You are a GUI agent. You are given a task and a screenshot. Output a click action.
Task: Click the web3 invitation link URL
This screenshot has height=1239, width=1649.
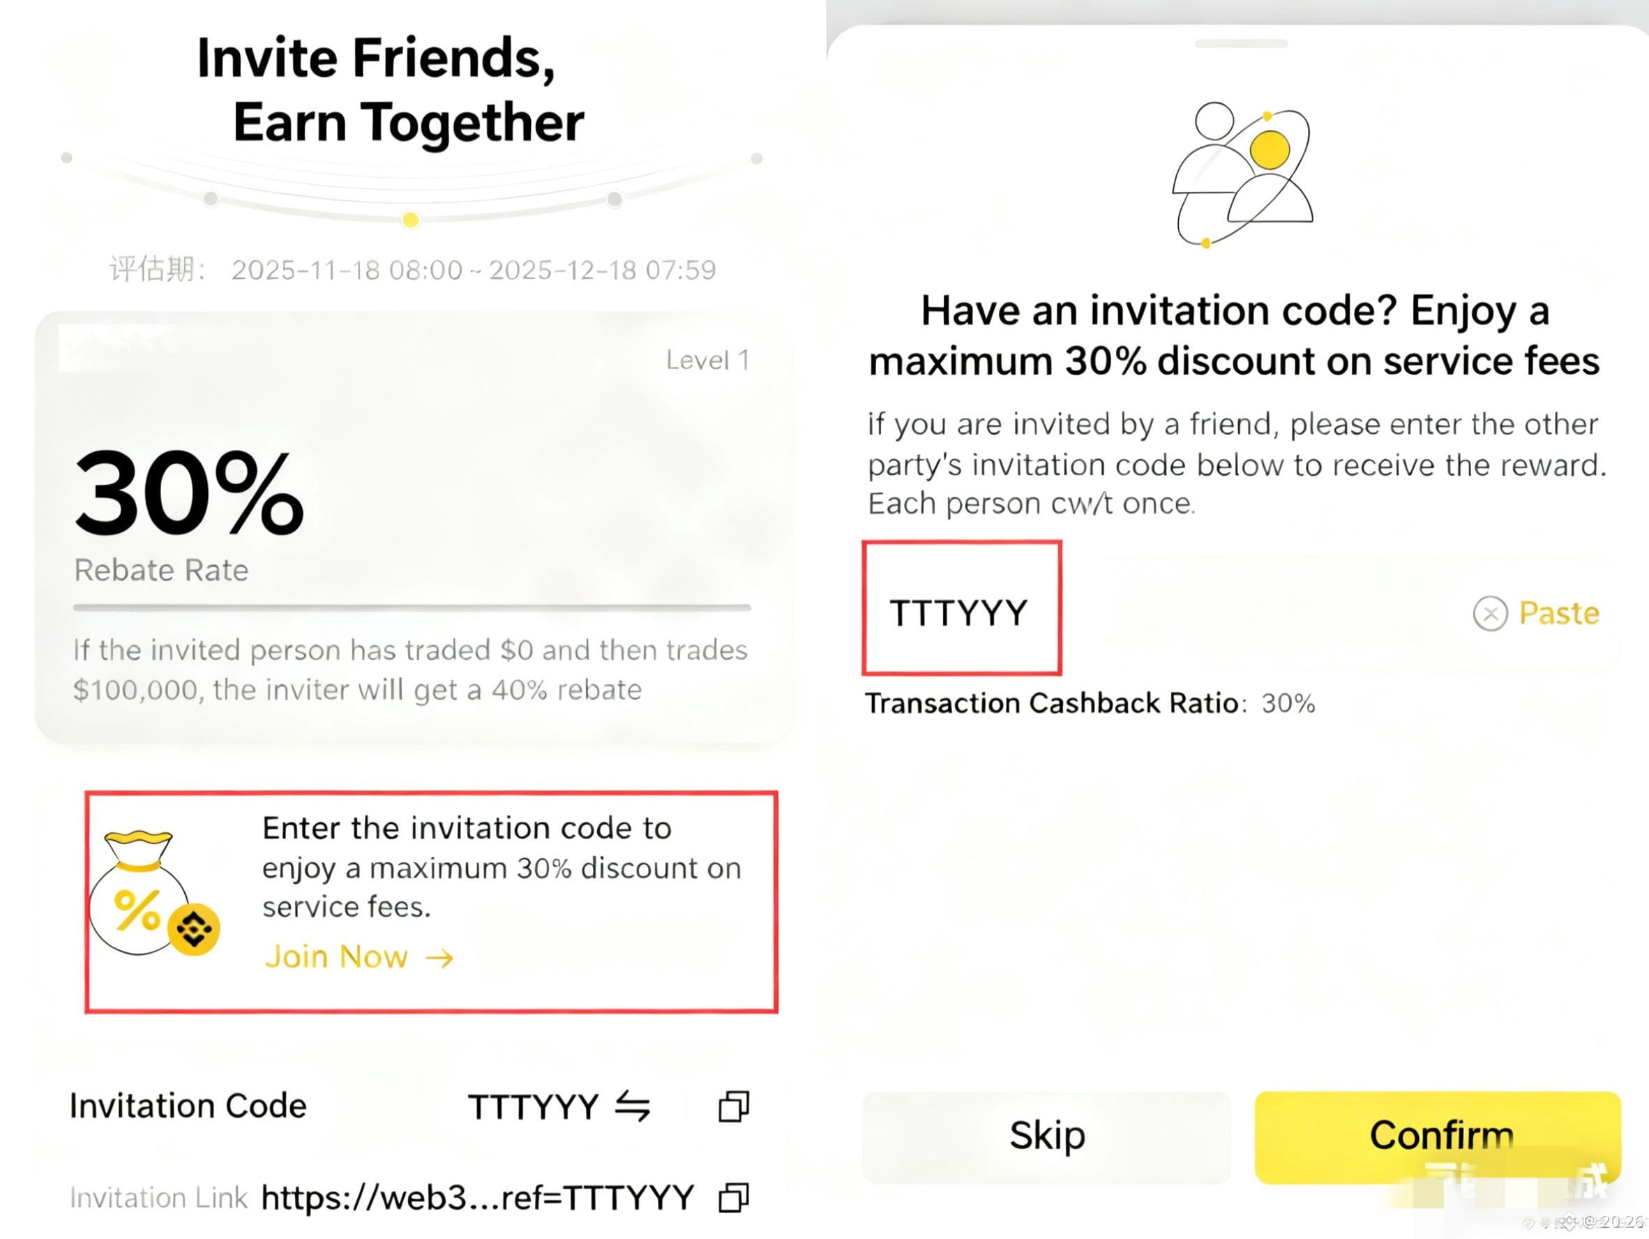[477, 1198]
